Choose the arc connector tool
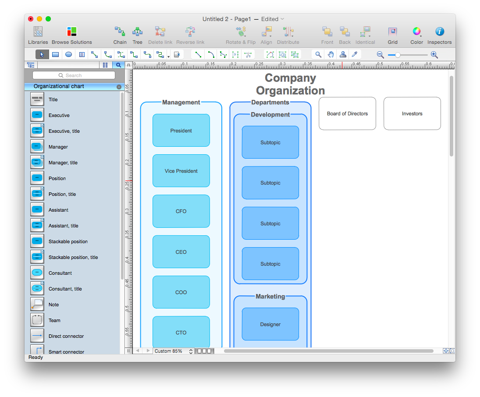 pos(108,54)
